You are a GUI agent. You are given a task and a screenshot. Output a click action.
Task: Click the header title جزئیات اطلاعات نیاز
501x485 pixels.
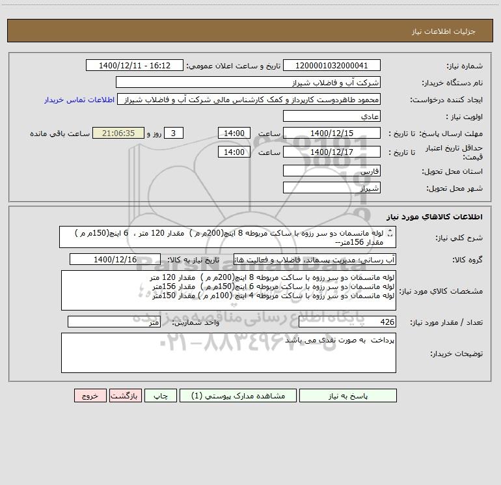[443, 31]
